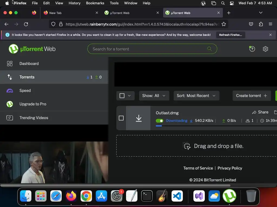Close the active µTorrent Web tab
This screenshot has width=277, height=207.
pos(219,13)
